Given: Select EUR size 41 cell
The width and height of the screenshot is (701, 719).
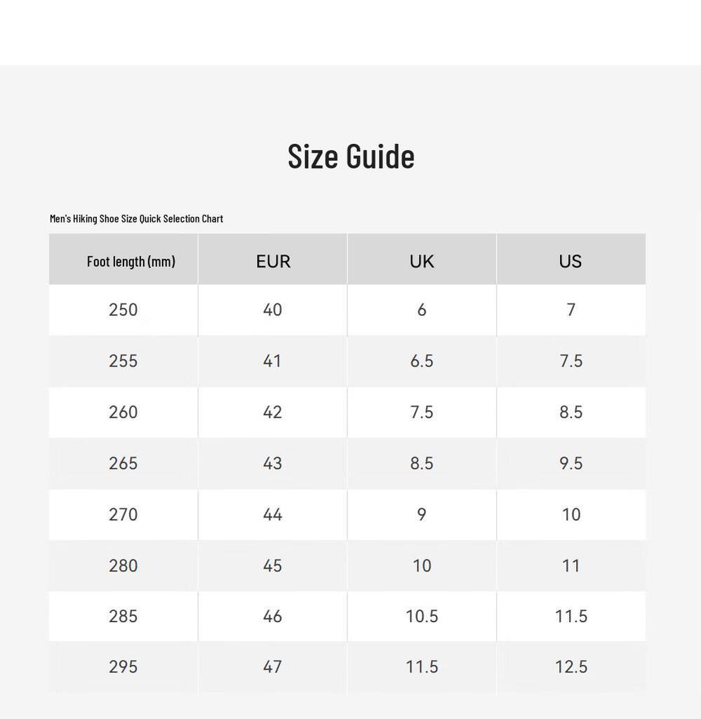Looking at the screenshot, I should [x=272, y=362].
